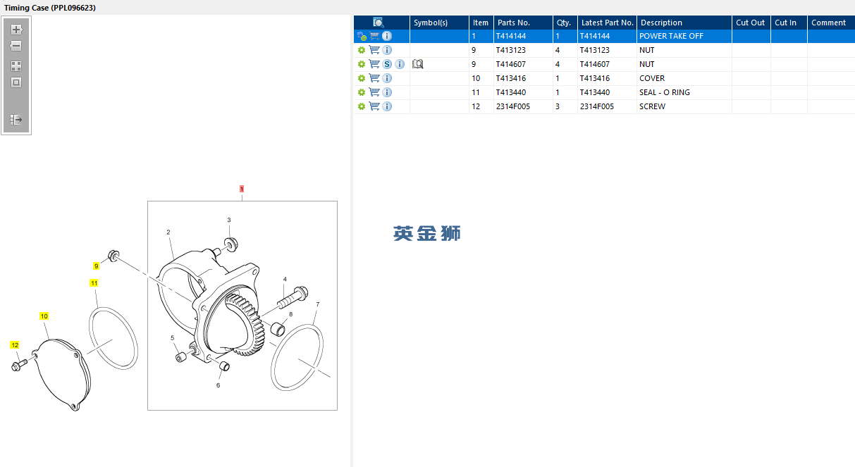
Task: Click green gear icon for COVER row
Action: (362, 78)
